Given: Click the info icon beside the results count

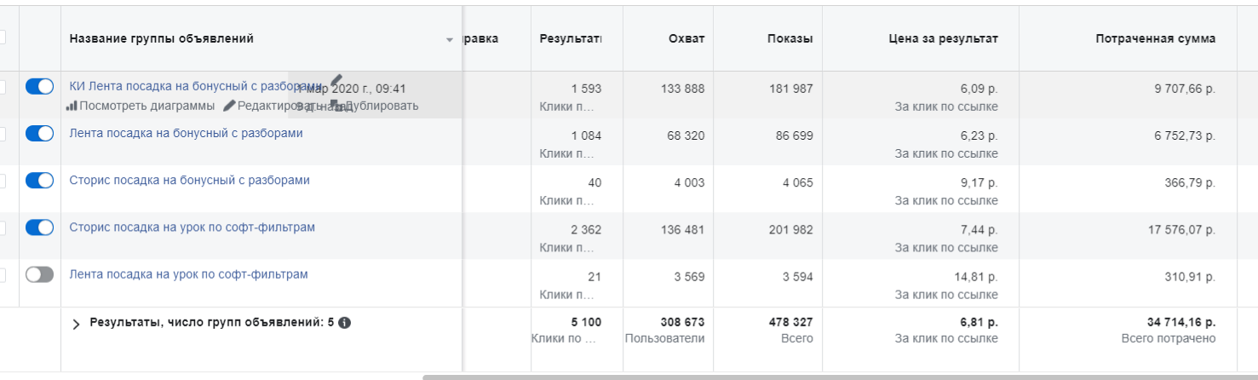Looking at the screenshot, I should pos(344,323).
